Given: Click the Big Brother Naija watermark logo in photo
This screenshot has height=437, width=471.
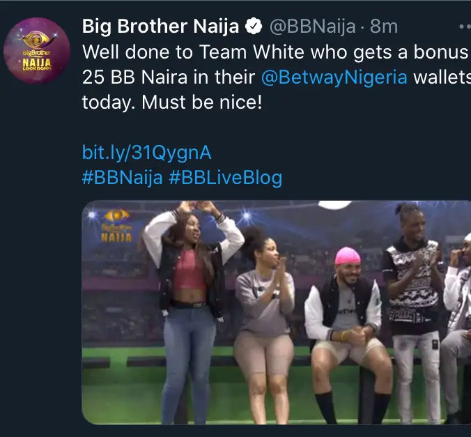Looking at the screenshot, I should [116, 224].
